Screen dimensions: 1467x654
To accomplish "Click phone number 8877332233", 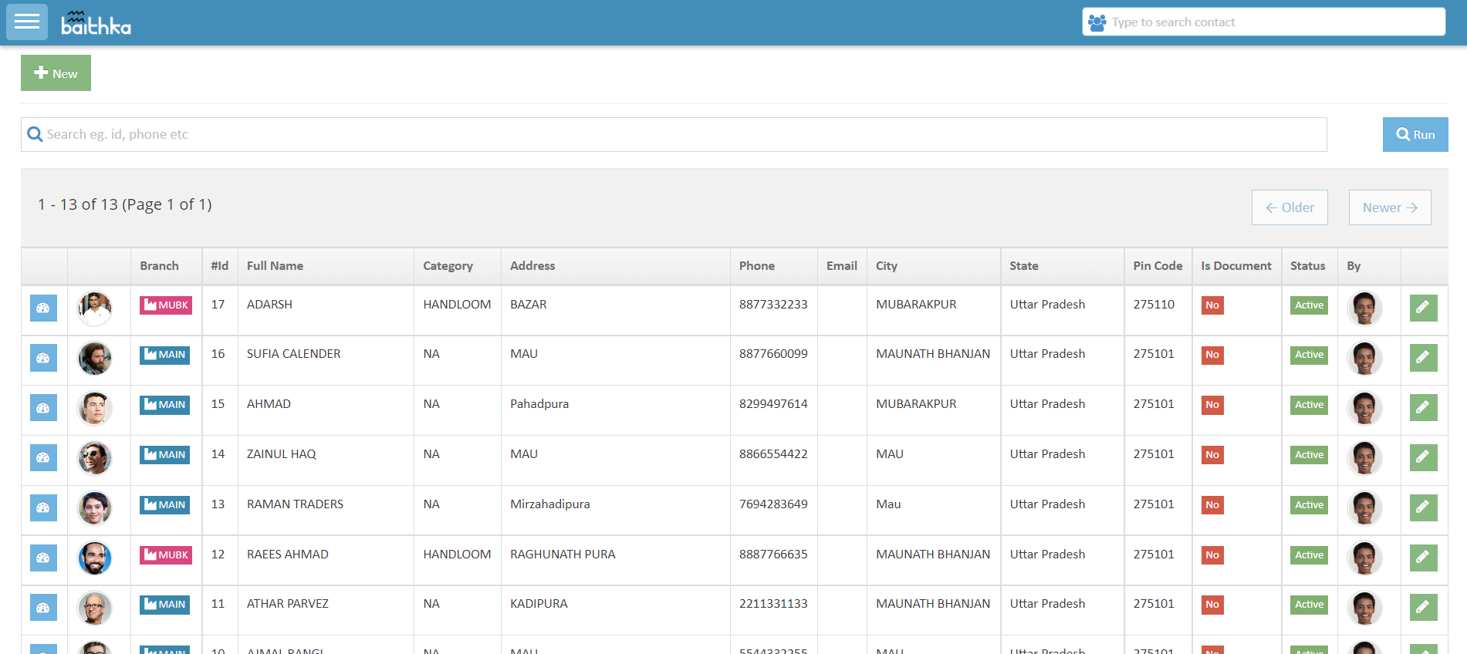I will 773,305.
